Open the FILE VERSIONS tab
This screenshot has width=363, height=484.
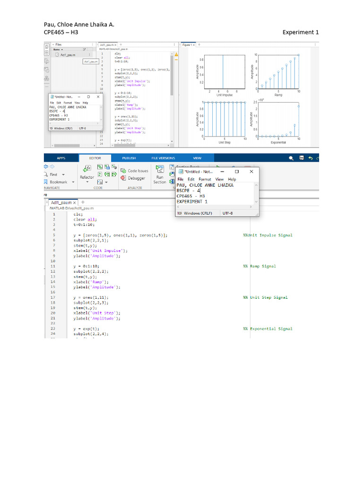click(x=163, y=158)
